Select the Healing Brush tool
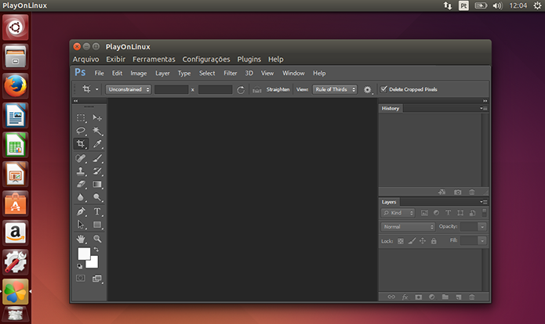Screen dimensions: 545x324 81,158
